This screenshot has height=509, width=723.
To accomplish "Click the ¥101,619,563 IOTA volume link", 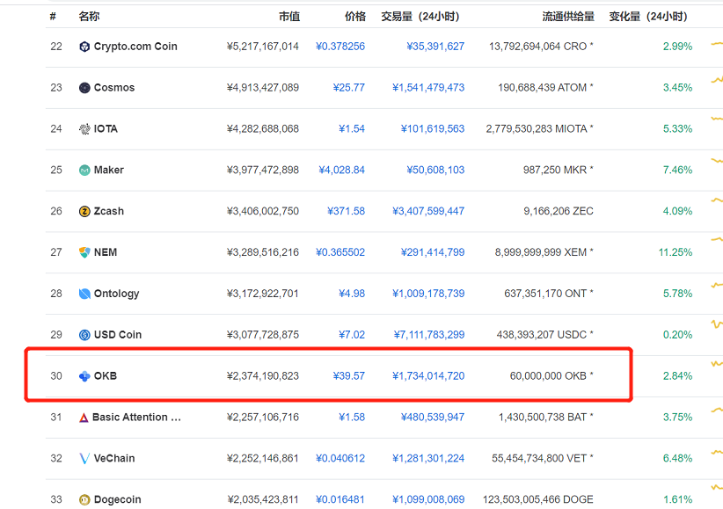I will (x=433, y=128).
